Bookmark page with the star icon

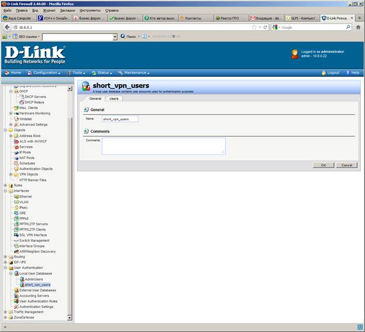point(254,27)
